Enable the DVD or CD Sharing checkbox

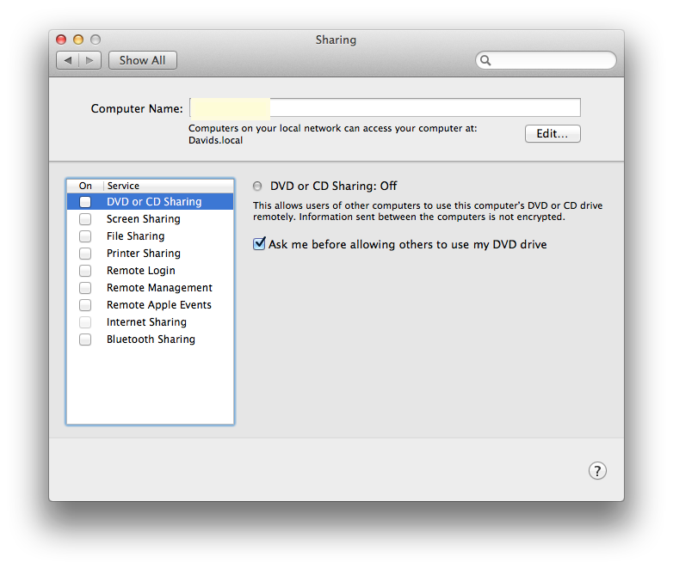click(x=85, y=202)
